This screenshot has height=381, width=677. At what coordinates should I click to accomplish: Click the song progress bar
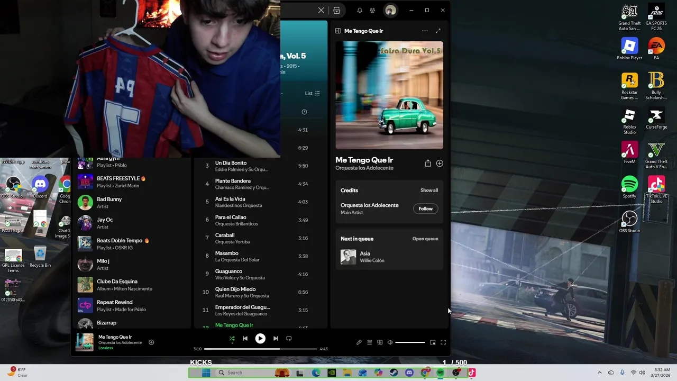(260, 349)
